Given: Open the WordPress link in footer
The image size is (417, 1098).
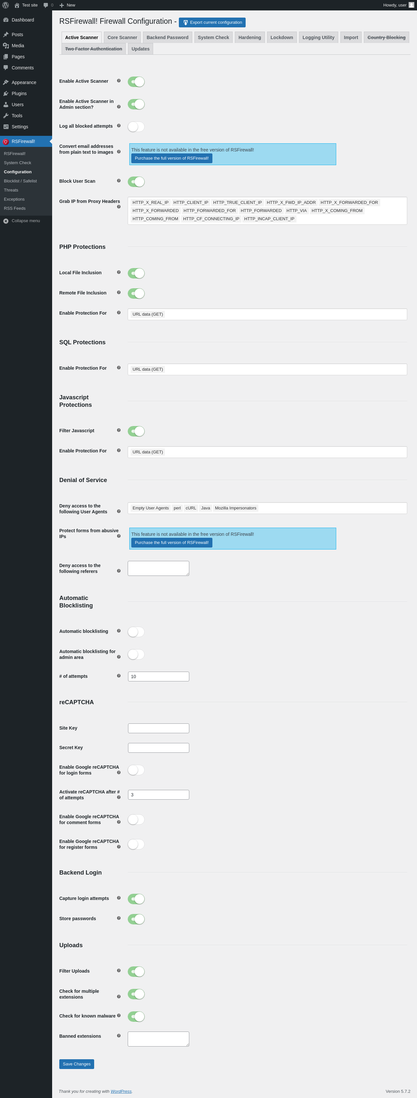Looking at the screenshot, I should coord(121,1091).
